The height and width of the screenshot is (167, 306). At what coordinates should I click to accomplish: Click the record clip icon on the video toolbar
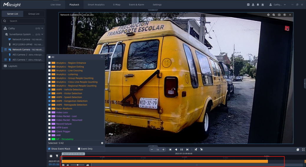pos(284,15)
